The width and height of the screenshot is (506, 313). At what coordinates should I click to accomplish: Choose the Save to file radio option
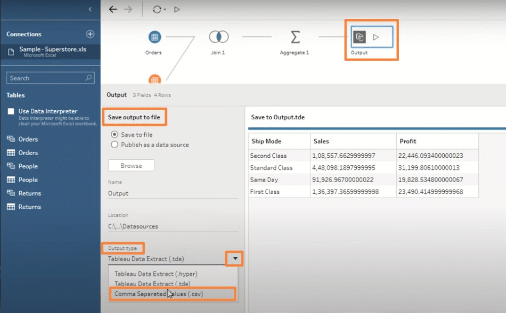(114, 134)
